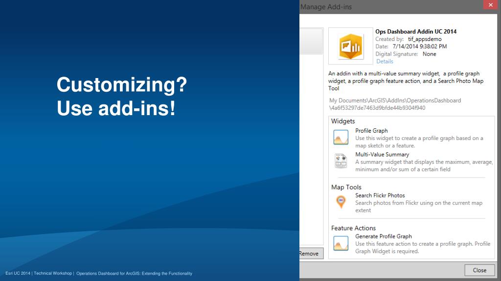
Task: Click the Manage Add-ins window title
Action: click(x=326, y=7)
